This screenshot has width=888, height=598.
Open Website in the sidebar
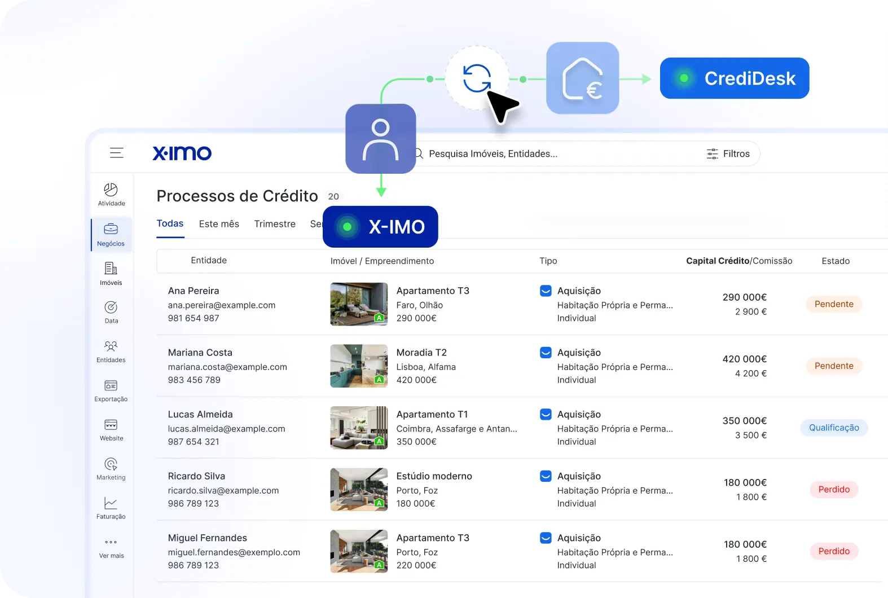[x=111, y=430]
